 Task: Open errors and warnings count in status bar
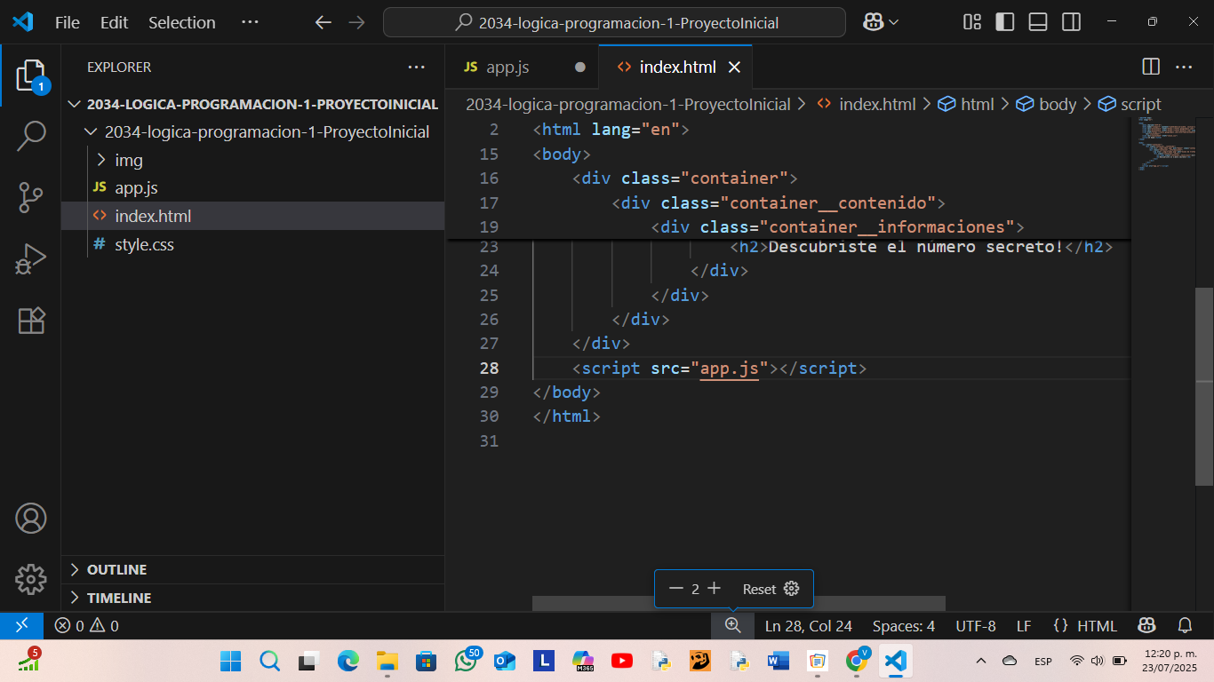point(86,625)
